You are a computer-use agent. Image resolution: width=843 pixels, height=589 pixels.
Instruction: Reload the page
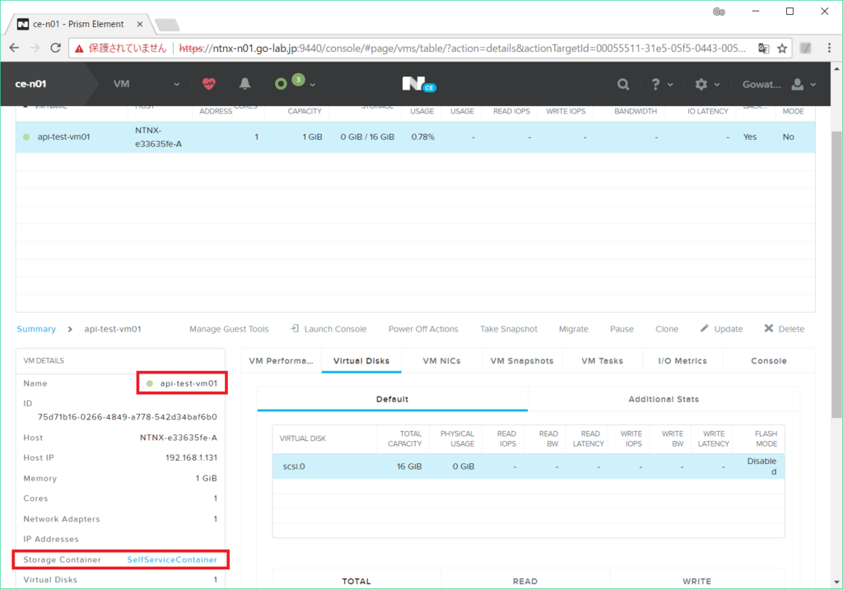tap(55, 48)
